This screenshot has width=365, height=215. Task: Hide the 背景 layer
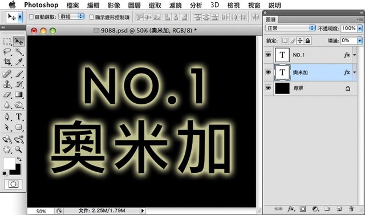coord(268,88)
